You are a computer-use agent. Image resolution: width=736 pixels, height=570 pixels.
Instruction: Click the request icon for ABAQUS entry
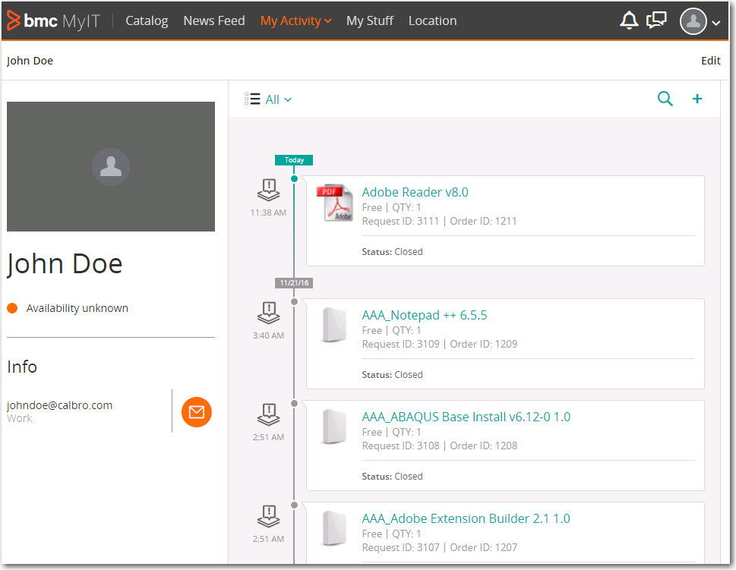(x=268, y=414)
